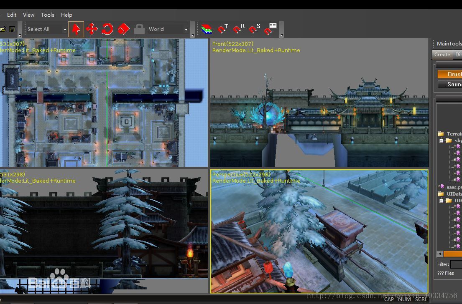Click in the Filter input field

coord(456,264)
